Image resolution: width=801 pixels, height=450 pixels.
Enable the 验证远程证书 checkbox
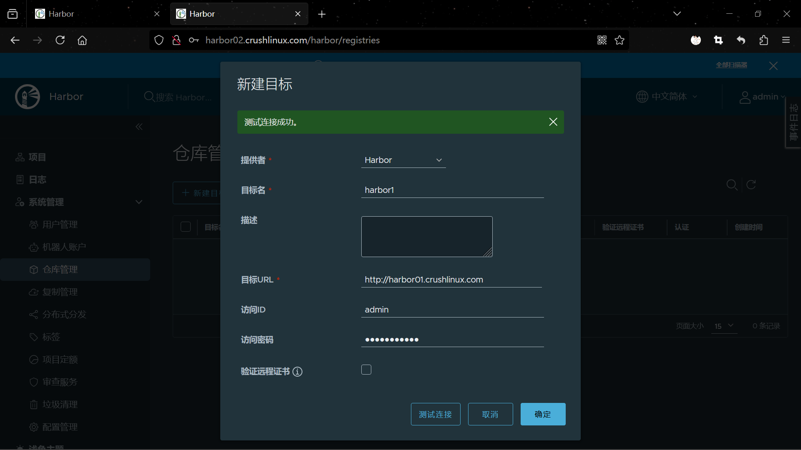[366, 370]
